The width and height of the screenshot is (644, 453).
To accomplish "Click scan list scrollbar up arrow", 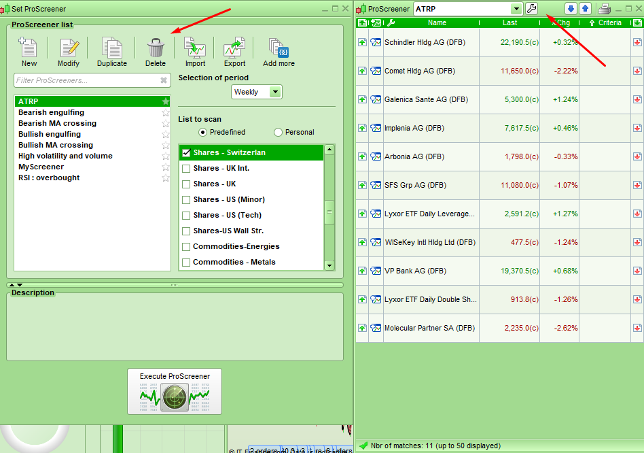I will (x=329, y=150).
